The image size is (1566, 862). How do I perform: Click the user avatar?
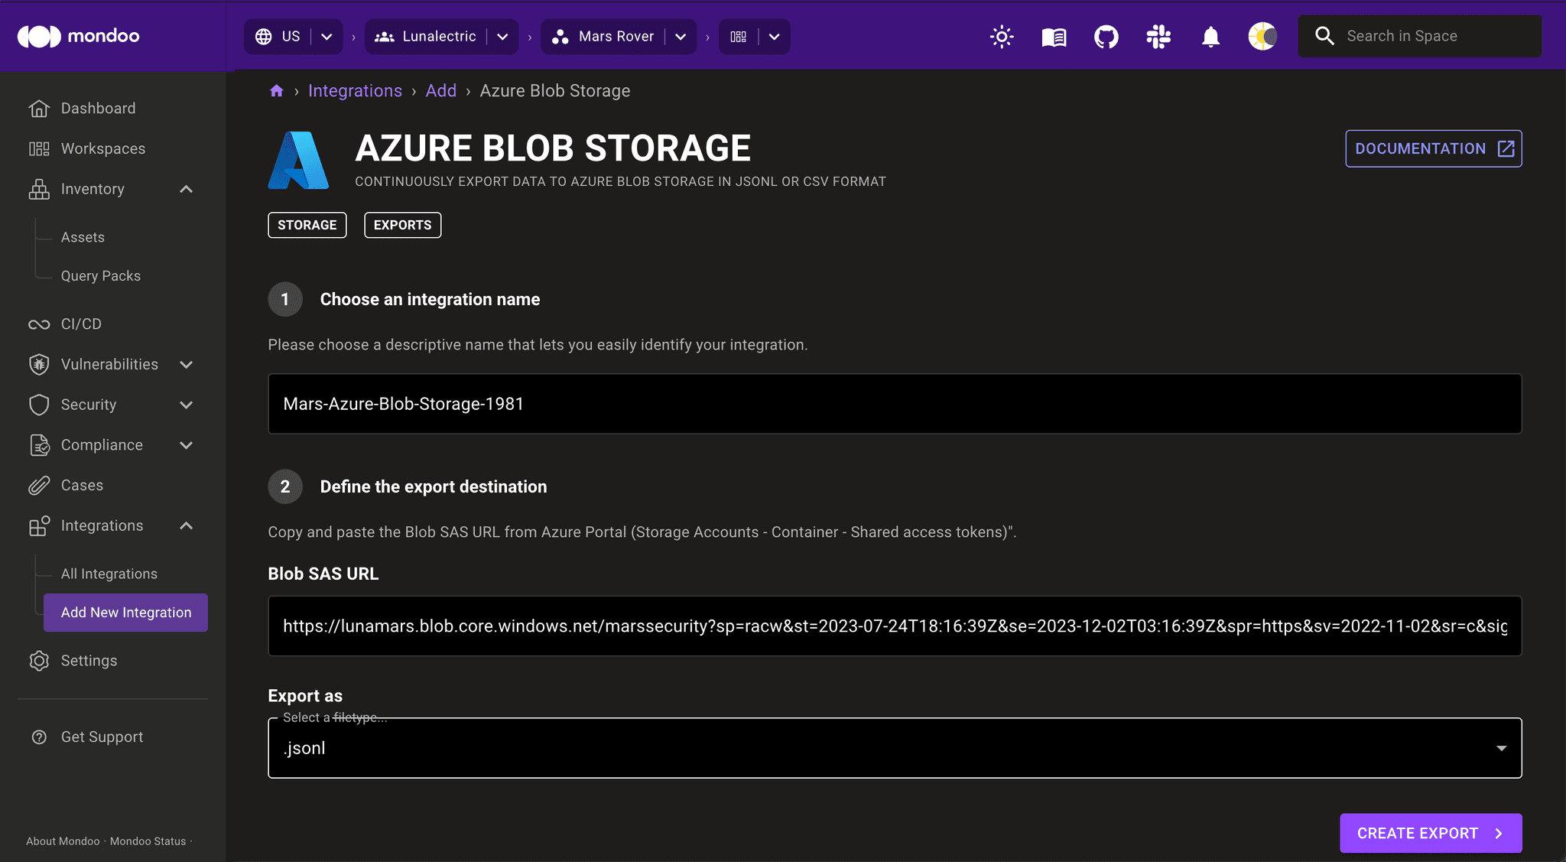pos(1262,36)
